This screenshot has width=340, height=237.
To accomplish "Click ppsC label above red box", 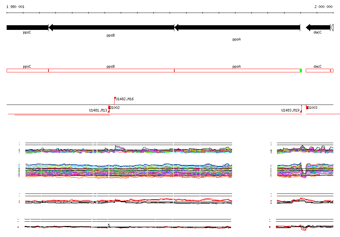I will click(x=27, y=67).
